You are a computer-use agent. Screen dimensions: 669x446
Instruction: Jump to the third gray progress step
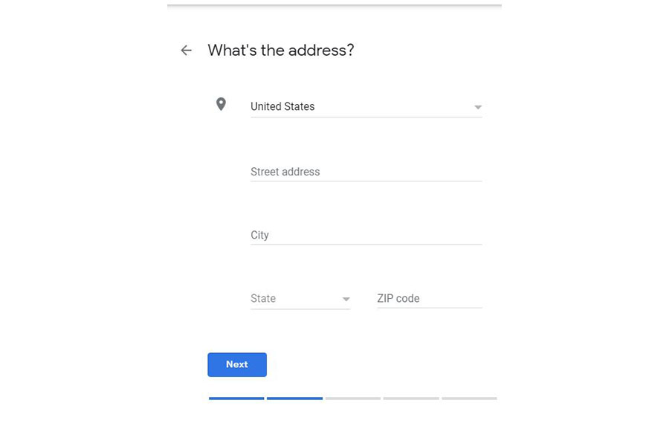click(353, 398)
